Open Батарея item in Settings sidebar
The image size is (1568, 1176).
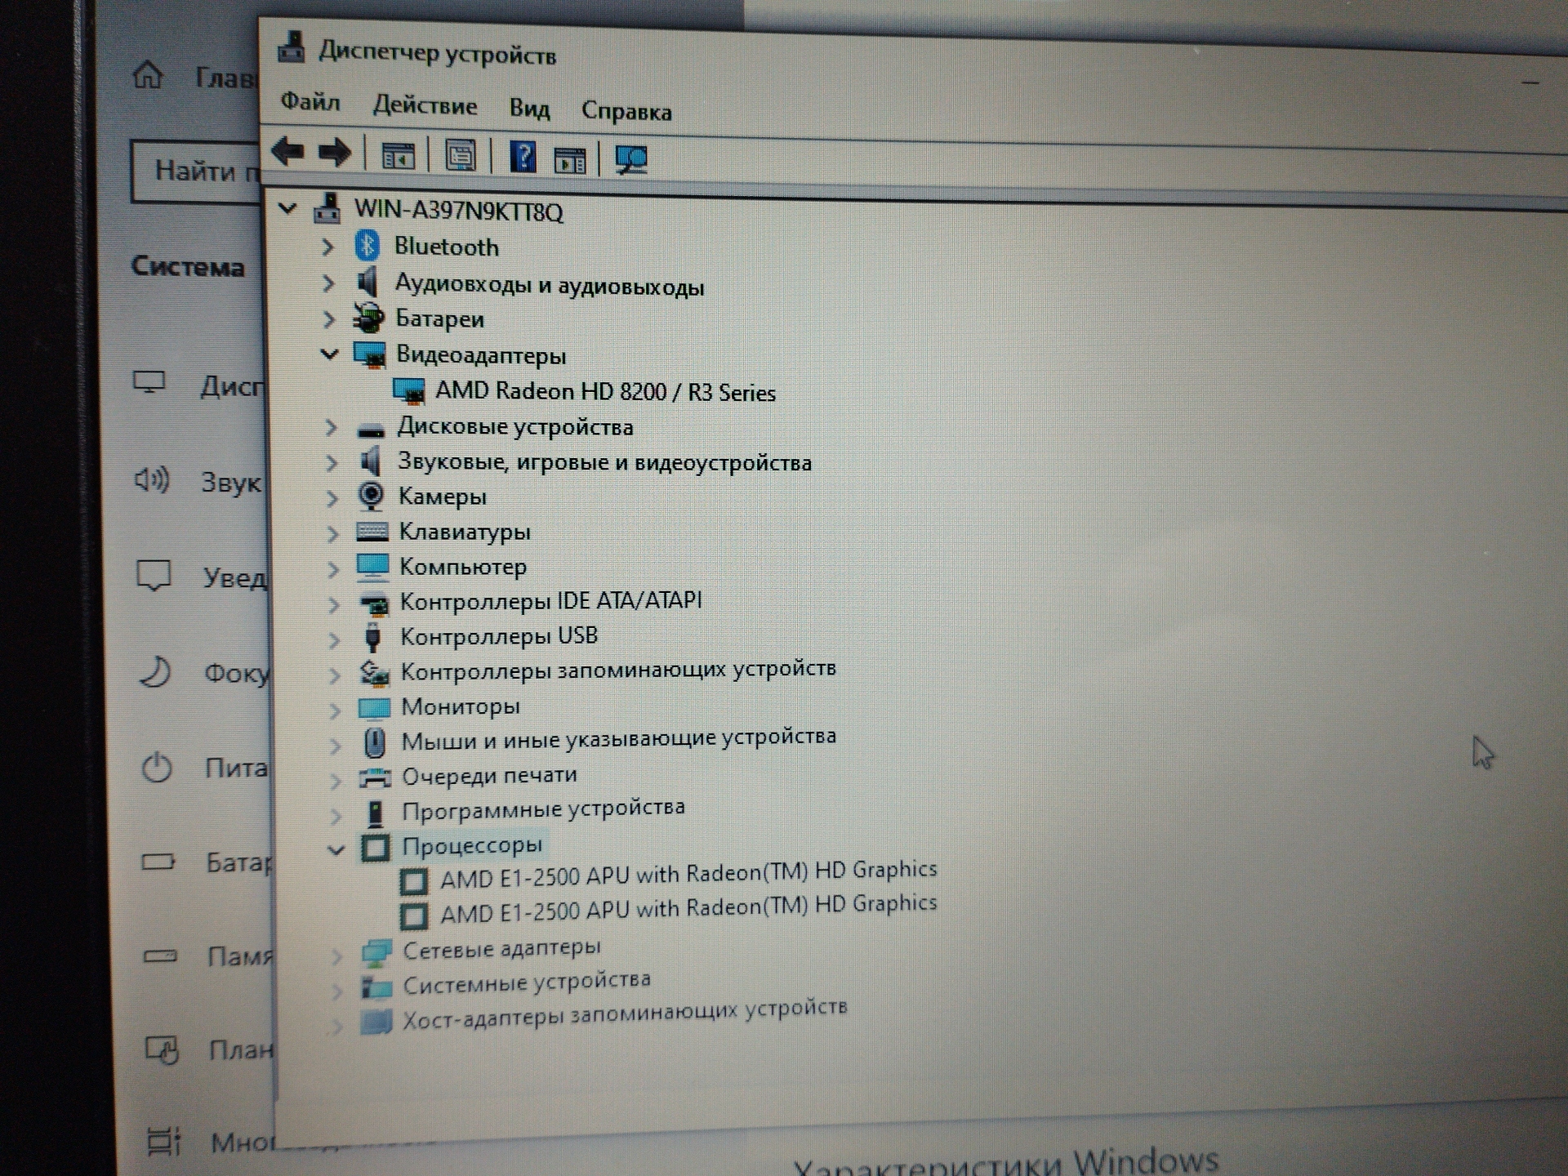(x=207, y=862)
